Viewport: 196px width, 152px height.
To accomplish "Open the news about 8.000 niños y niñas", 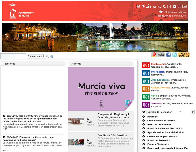I will (33, 119).
